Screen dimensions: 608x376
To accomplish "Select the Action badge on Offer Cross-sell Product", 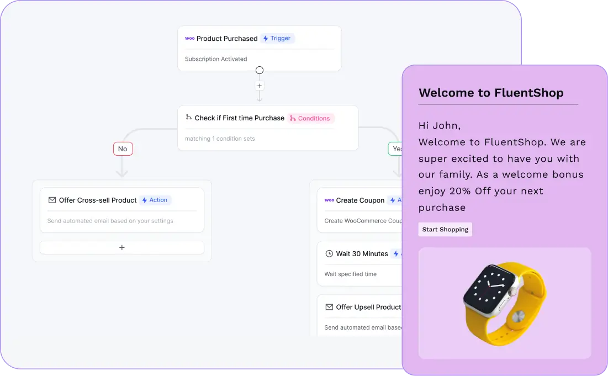I will pyautogui.click(x=155, y=200).
